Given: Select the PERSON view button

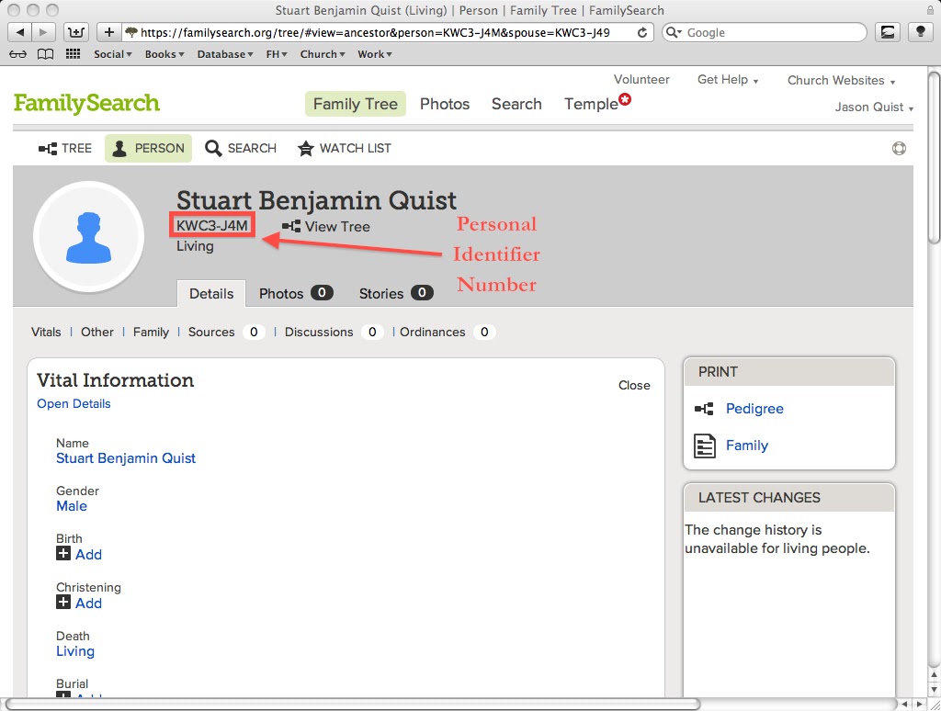Looking at the screenshot, I should (148, 148).
